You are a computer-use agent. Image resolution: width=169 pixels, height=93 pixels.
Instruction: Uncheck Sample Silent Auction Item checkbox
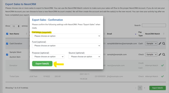click(x=7, y=55)
